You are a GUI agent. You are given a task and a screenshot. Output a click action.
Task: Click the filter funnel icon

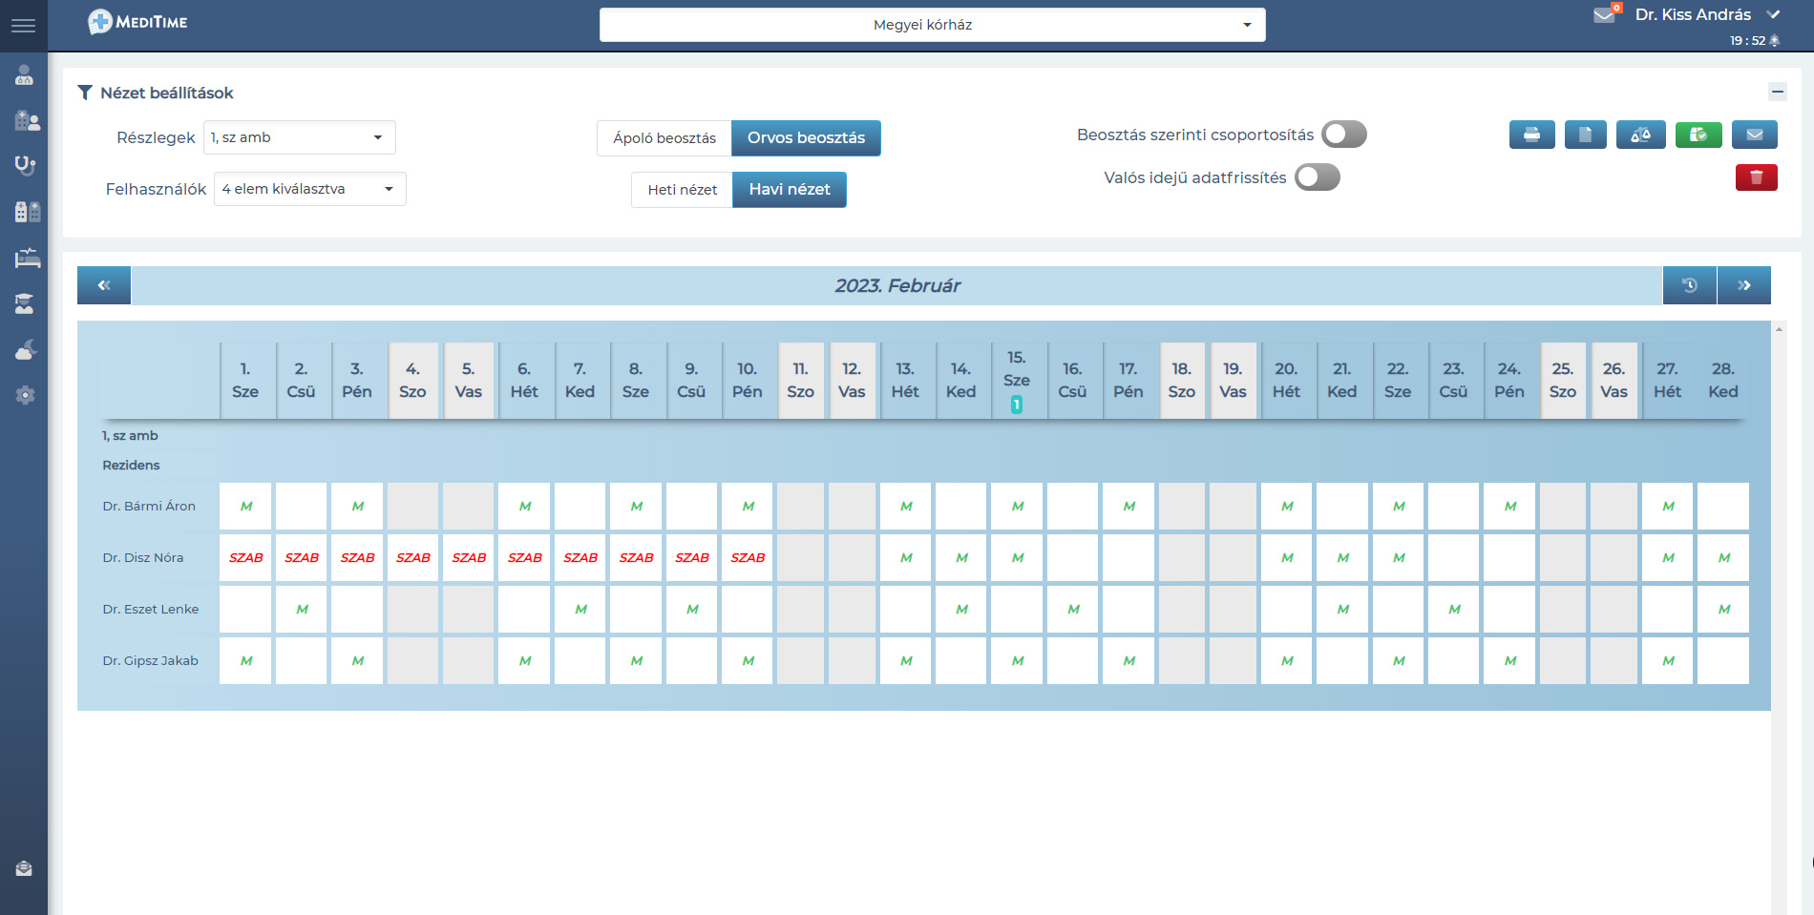(x=85, y=93)
